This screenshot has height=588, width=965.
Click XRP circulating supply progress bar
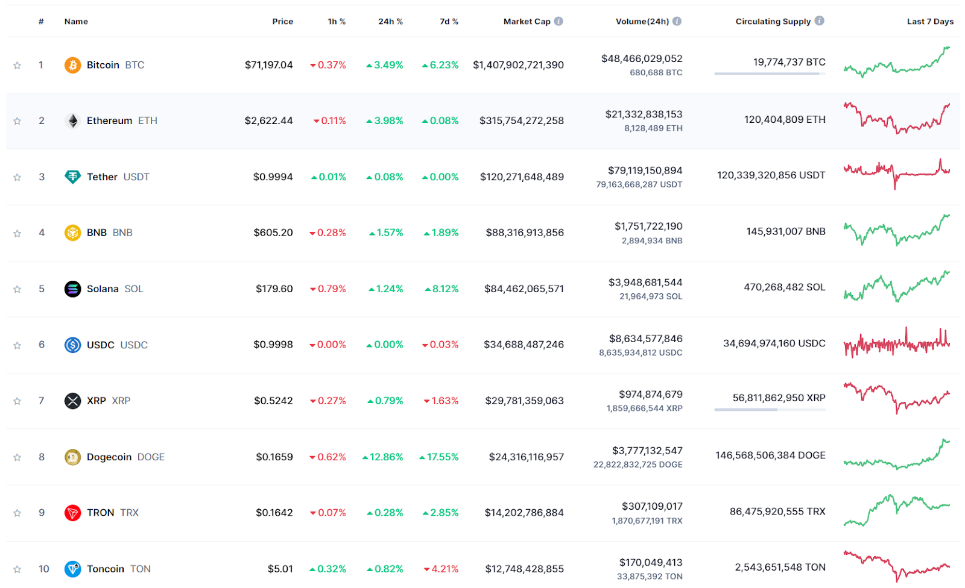click(770, 410)
